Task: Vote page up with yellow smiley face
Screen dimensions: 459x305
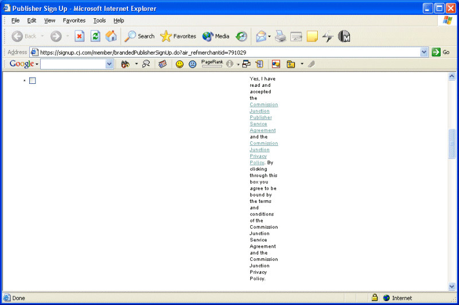Action: [180, 64]
